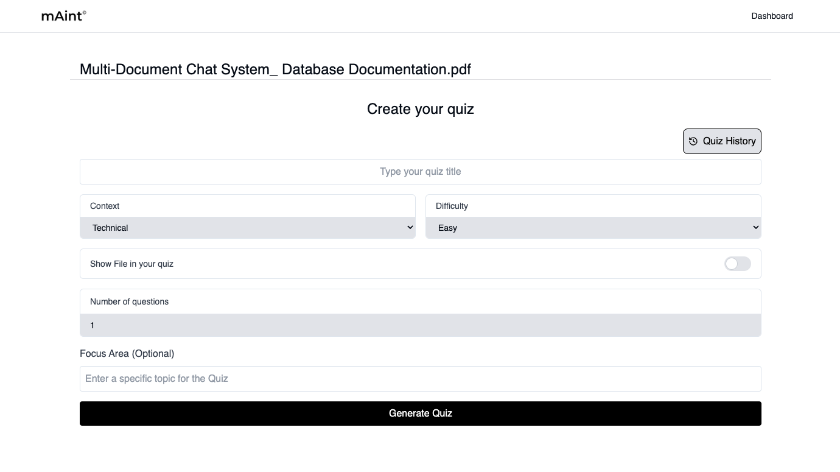Open the Difficulty dropdown showing Easy

click(x=593, y=227)
